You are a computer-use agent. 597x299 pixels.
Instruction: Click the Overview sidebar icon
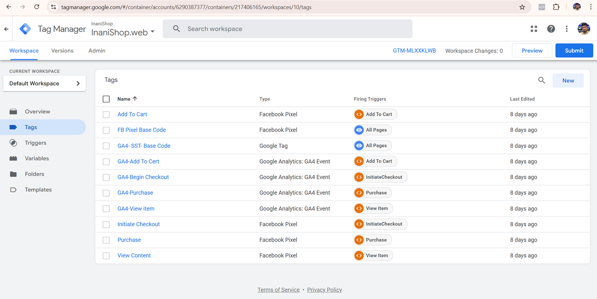pos(13,112)
